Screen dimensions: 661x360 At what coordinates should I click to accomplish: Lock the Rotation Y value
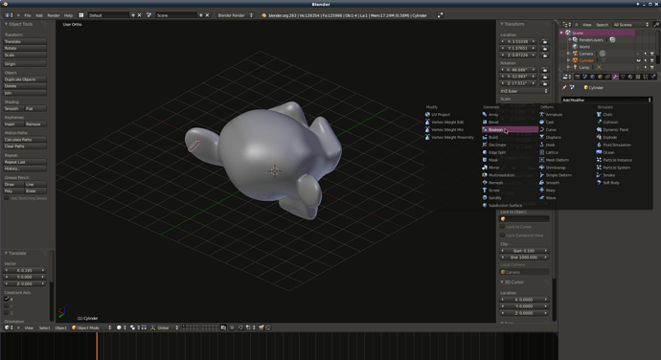(545, 77)
